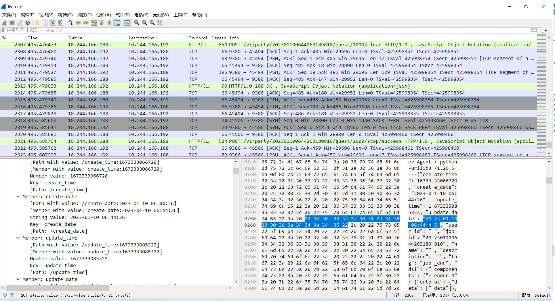Toggle automatic scrolling during live capture
The image size is (555, 301).
point(117,23)
